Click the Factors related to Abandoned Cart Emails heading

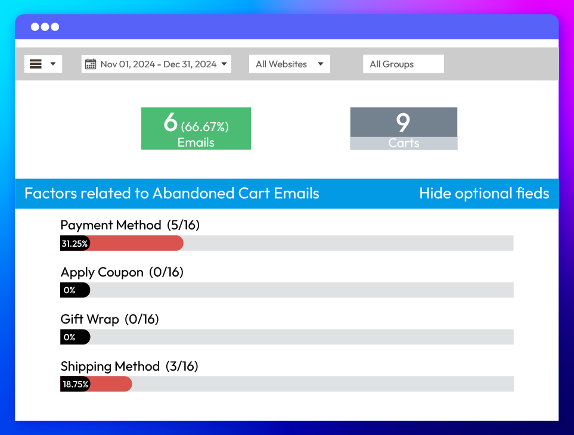pos(172,193)
